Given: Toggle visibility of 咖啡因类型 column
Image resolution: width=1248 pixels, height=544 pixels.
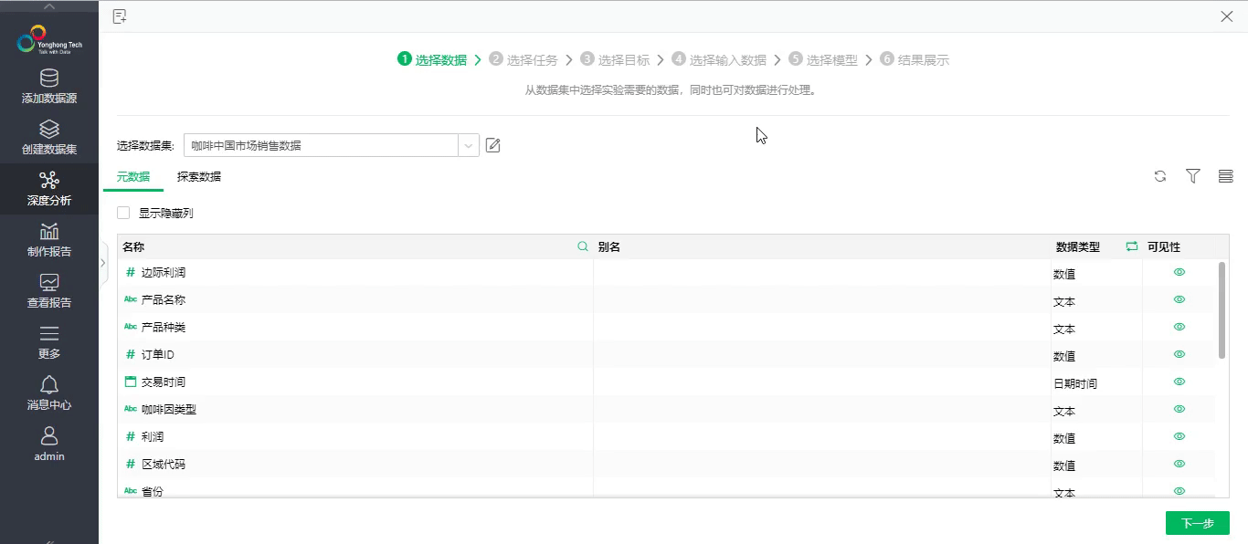Looking at the screenshot, I should (1179, 409).
